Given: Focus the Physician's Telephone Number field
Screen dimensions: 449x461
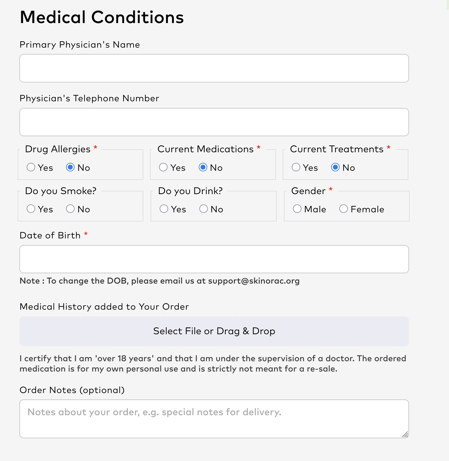Looking at the screenshot, I should tap(214, 122).
